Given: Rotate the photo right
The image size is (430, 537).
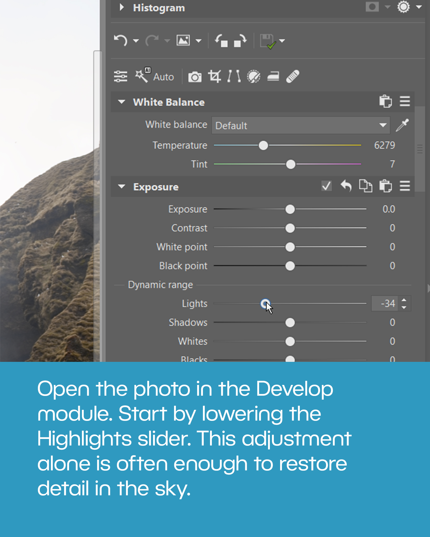Looking at the screenshot, I should point(240,41).
